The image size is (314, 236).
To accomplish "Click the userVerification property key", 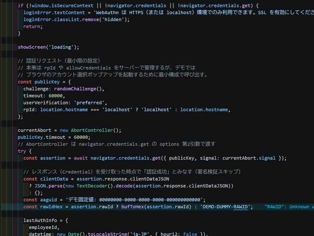I will tap(46, 103).
